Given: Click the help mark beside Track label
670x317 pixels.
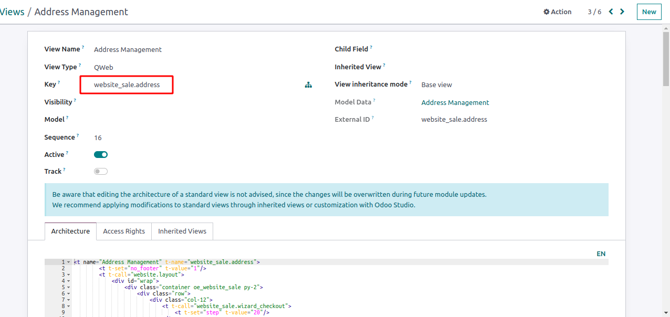Looking at the screenshot, I should coord(64,170).
